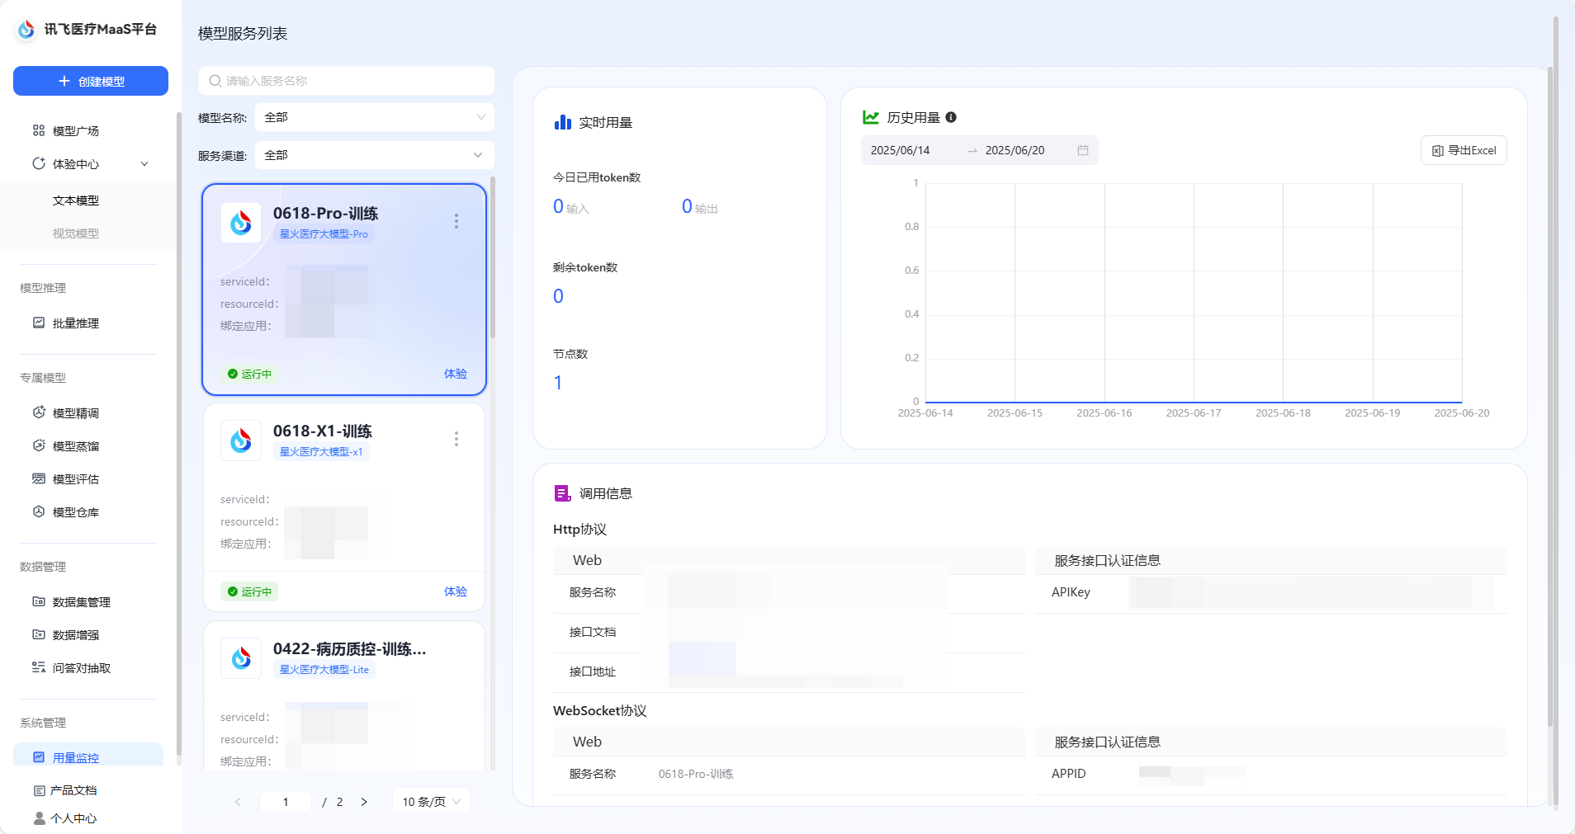Open 模型仓库 menu item
This screenshot has width=1575, height=834.
(75, 512)
